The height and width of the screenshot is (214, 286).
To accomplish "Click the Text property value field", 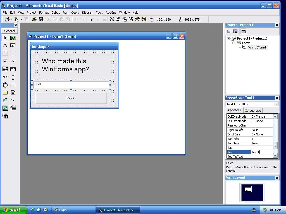I will tap(262, 152).
